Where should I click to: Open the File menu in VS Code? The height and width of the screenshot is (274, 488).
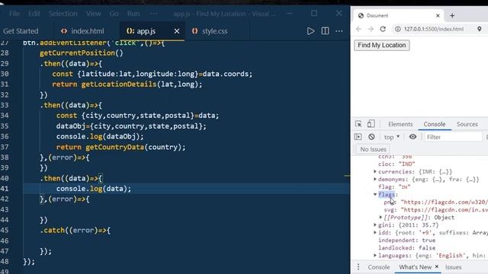pos(14,14)
